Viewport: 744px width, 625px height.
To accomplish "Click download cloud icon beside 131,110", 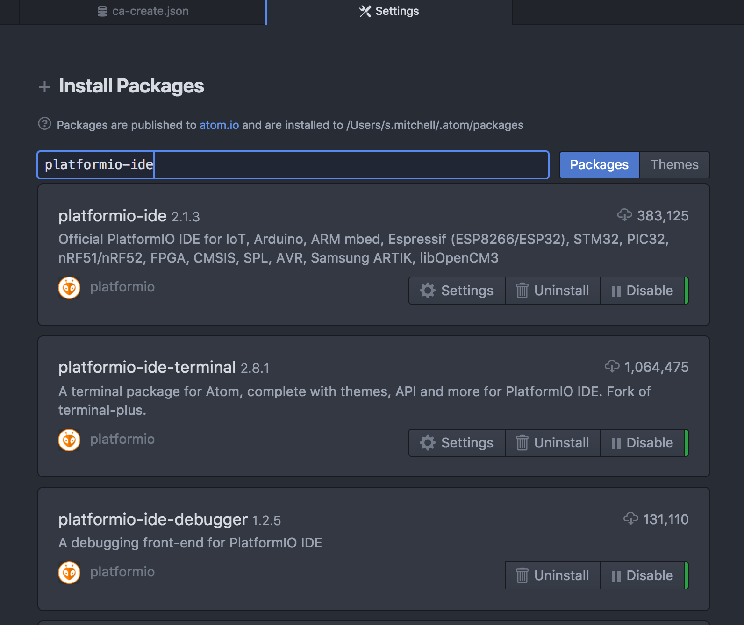I will [631, 518].
